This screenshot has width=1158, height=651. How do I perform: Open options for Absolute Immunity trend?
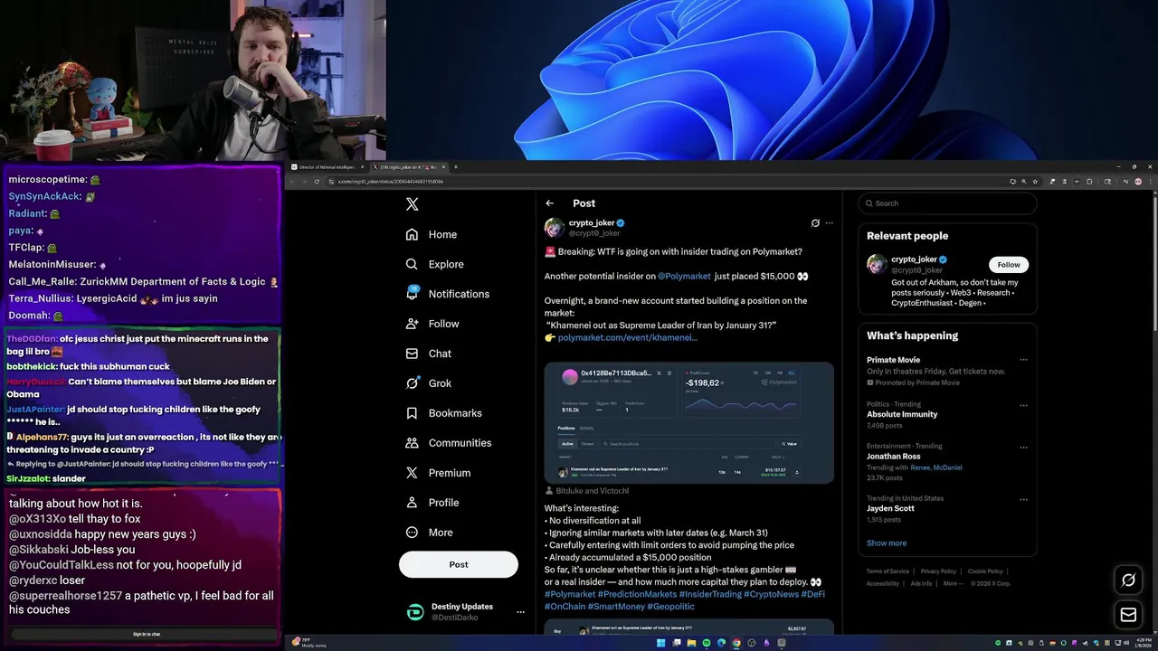(x=1023, y=405)
